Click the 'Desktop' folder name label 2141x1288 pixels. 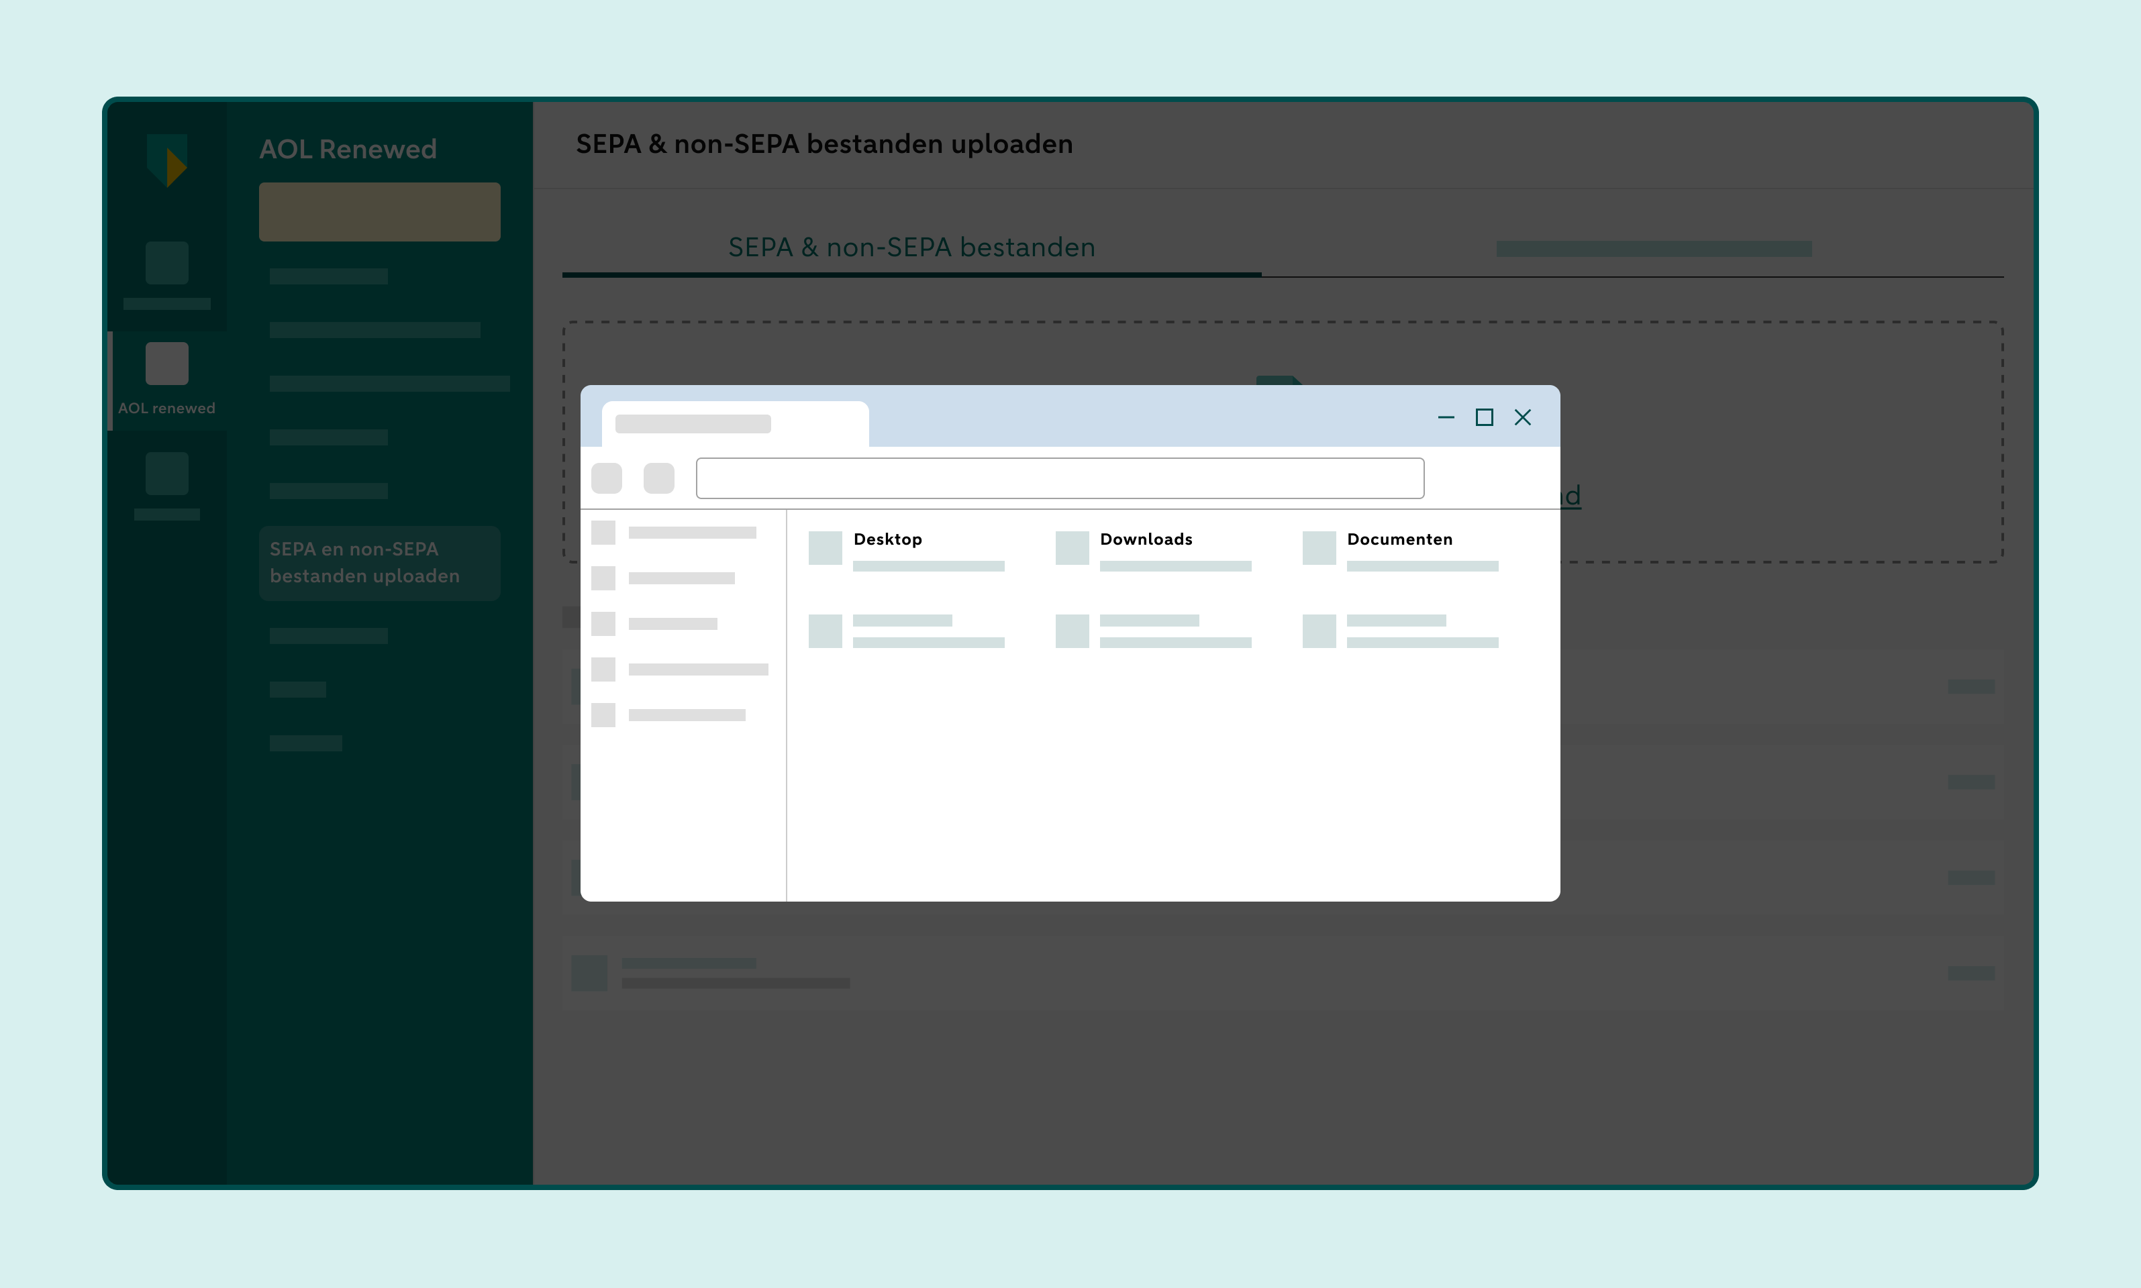point(887,539)
